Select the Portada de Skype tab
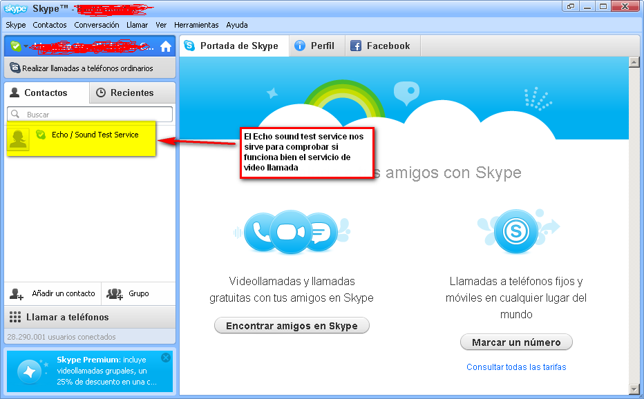 point(234,46)
